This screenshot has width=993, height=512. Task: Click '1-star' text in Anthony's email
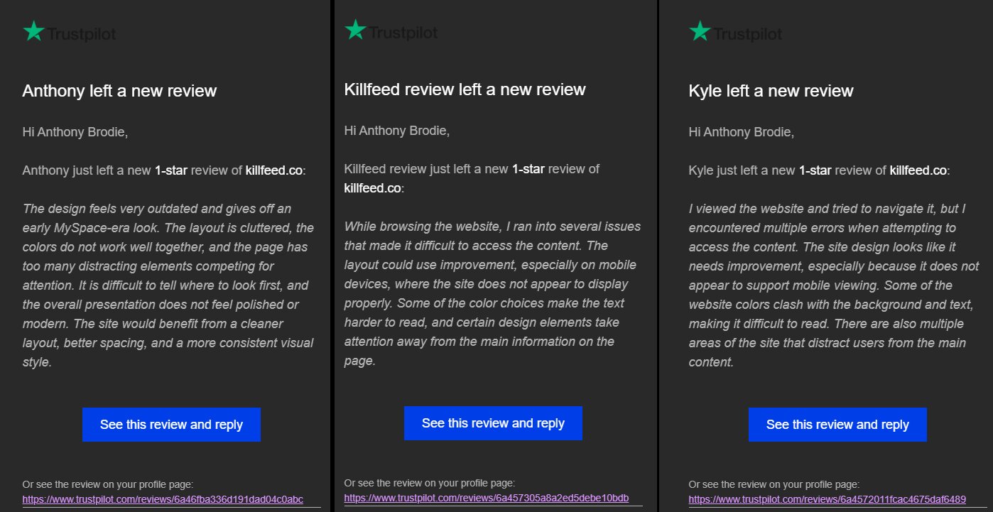(171, 170)
